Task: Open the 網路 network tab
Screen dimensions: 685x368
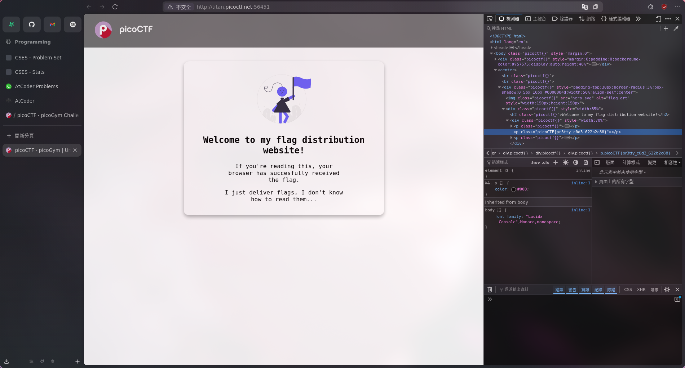Action: (587, 19)
